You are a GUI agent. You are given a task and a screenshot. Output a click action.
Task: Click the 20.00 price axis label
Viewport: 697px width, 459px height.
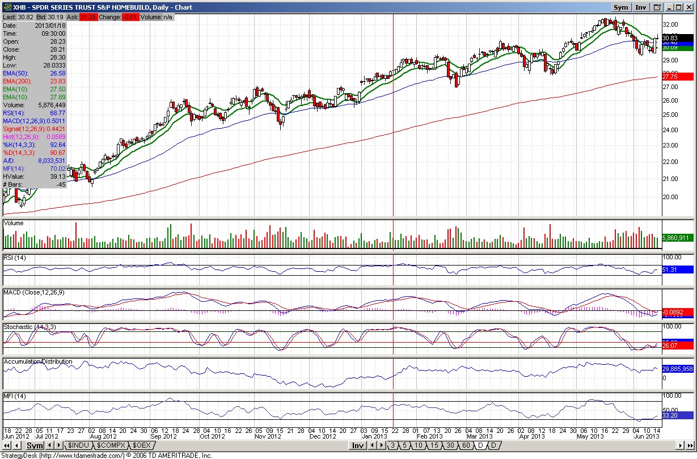tap(671, 197)
